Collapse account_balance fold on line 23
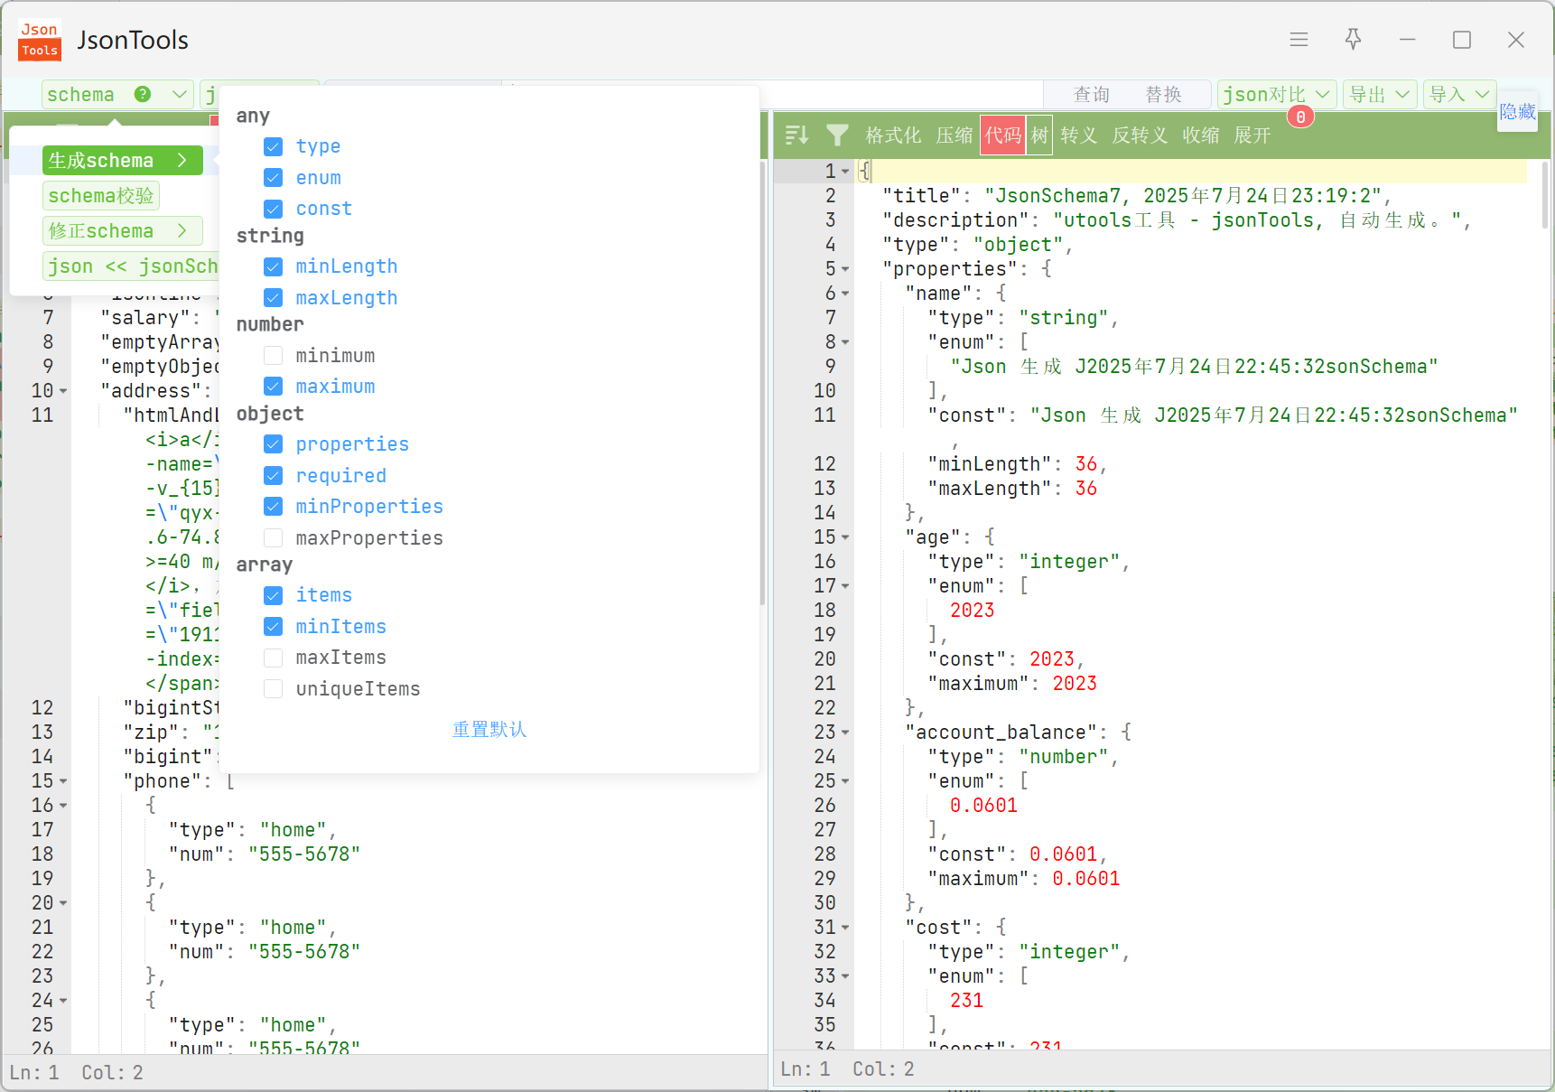This screenshot has width=1555, height=1092. (x=845, y=733)
